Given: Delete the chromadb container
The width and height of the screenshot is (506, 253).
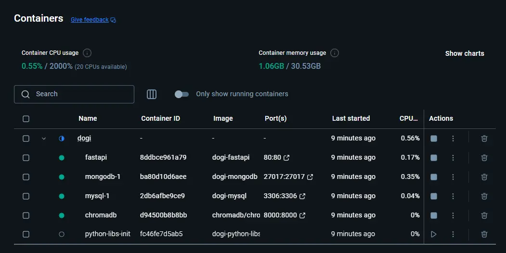Looking at the screenshot, I should (x=484, y=215).
